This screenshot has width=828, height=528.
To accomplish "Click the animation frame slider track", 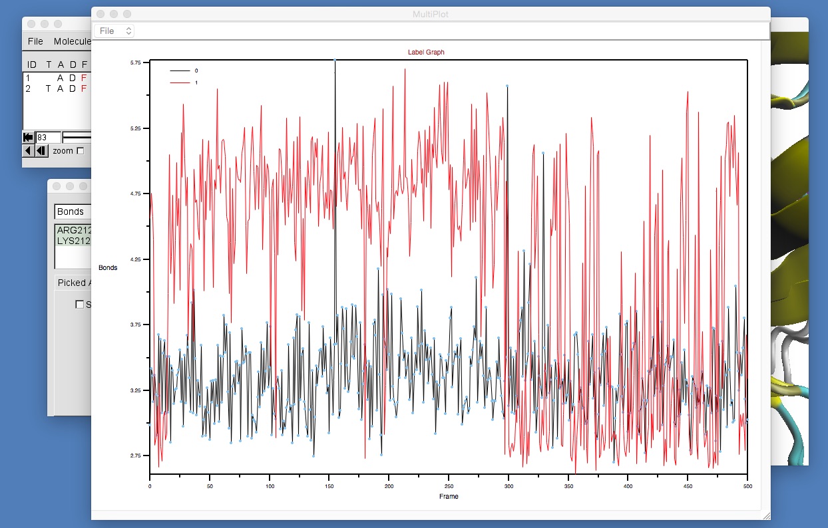I will [77, 137].
